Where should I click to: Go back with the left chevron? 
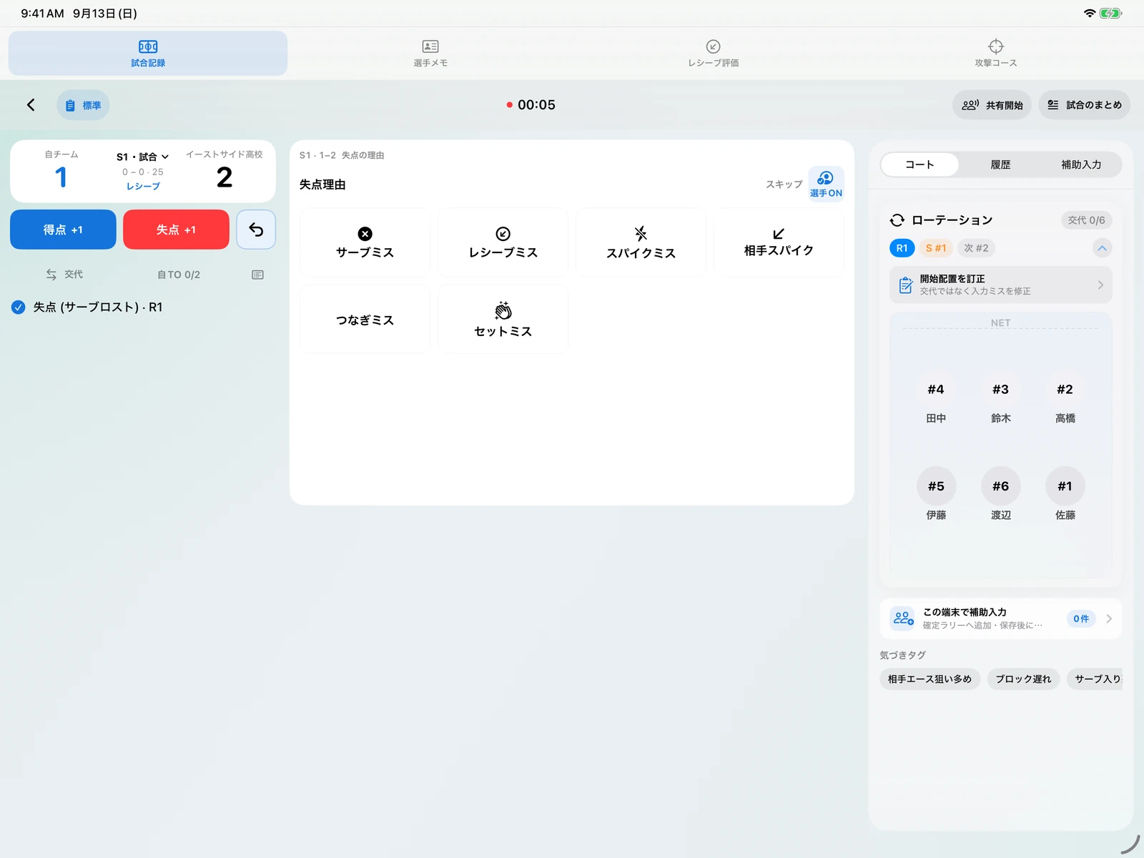coord(31,105)
